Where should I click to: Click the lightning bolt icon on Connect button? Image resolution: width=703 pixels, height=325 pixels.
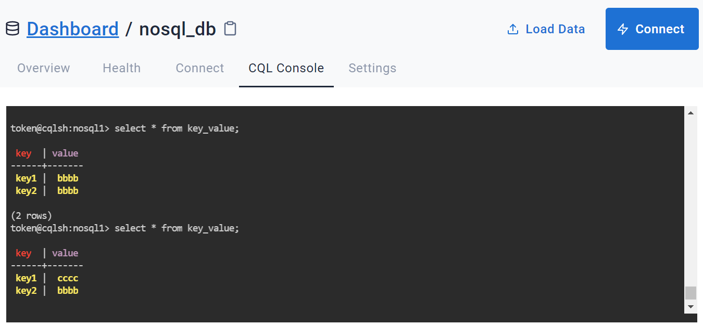pyautogui.click(x=623, y=29)
